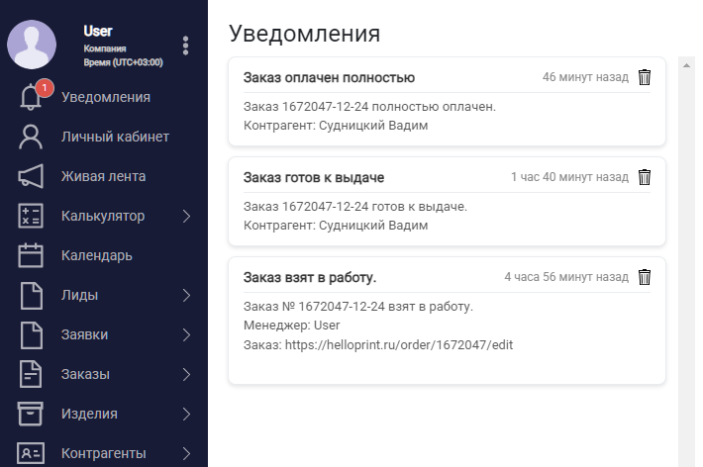The height and width of the screenshot is (467, 703).
Task: Open the helloprint.ru order edit link
Action: (399, 344)
